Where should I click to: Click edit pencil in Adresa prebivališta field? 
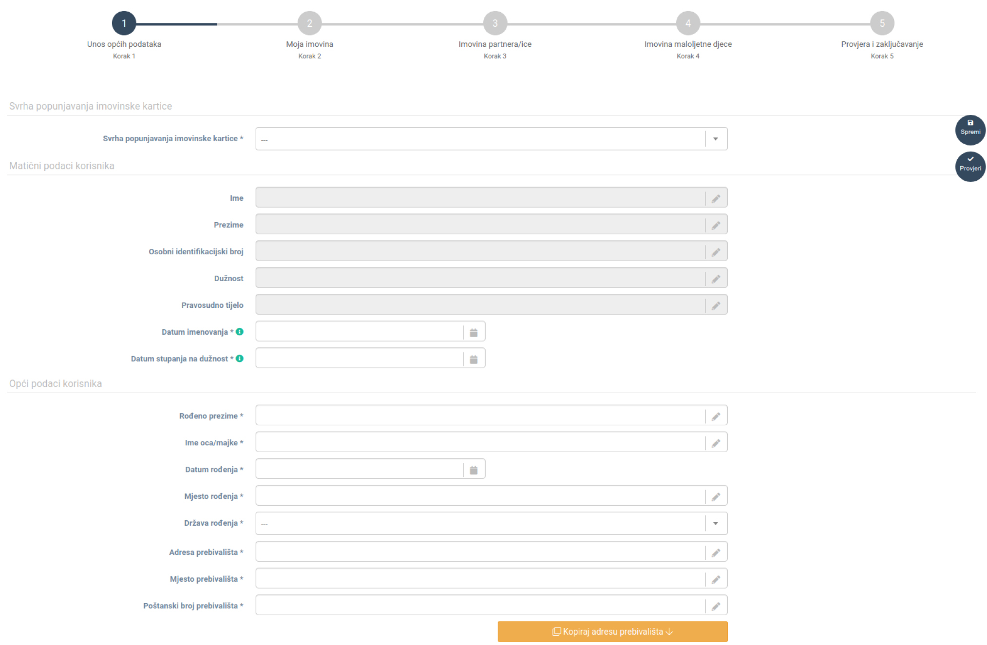tap(715, 553)
